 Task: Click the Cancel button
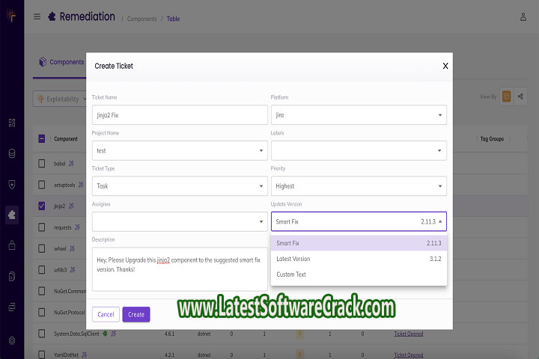106,314
